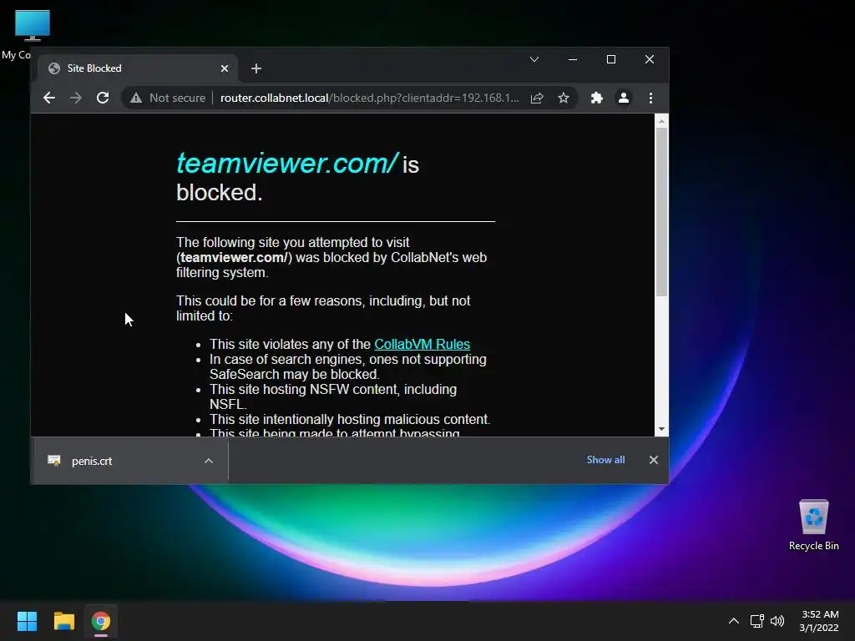This screenshot has width=855, height=641.
Task: Maximize the Chrome window
Action: 611,59
